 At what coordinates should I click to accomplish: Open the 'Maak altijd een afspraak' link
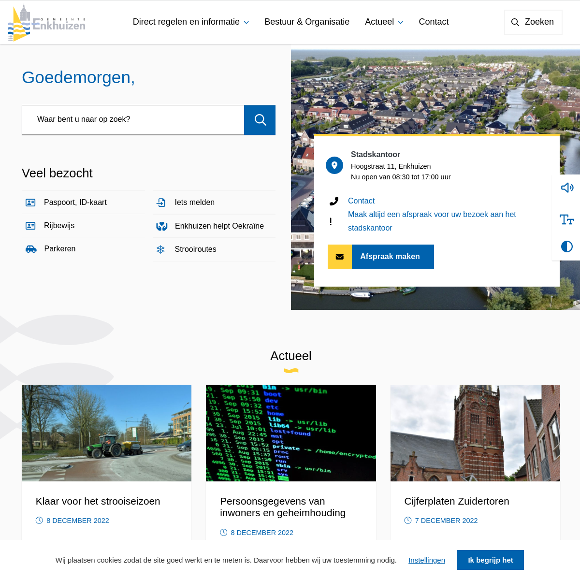tap(432, 221)
